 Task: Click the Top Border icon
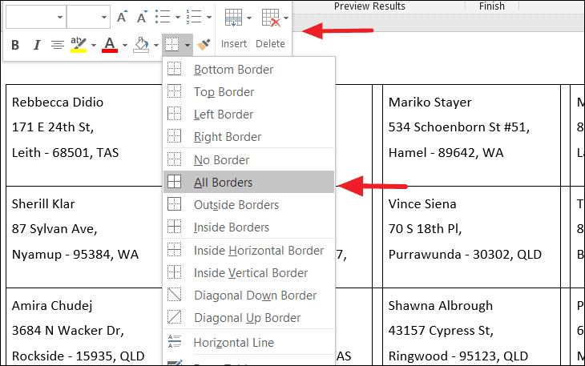click(174, 91)
